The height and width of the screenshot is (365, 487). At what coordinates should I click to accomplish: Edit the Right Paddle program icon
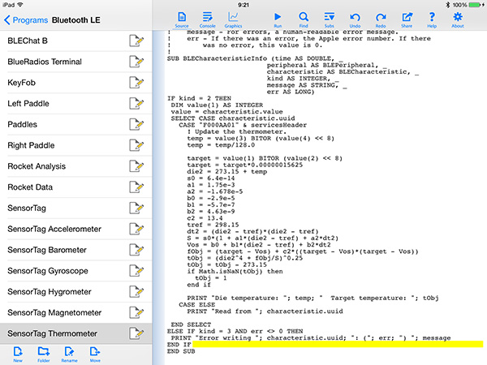tap(136, 145)
